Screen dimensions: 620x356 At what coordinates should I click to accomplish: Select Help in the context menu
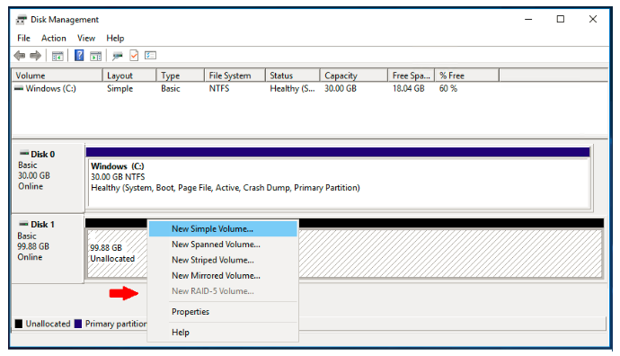click(x=223, y=333)
